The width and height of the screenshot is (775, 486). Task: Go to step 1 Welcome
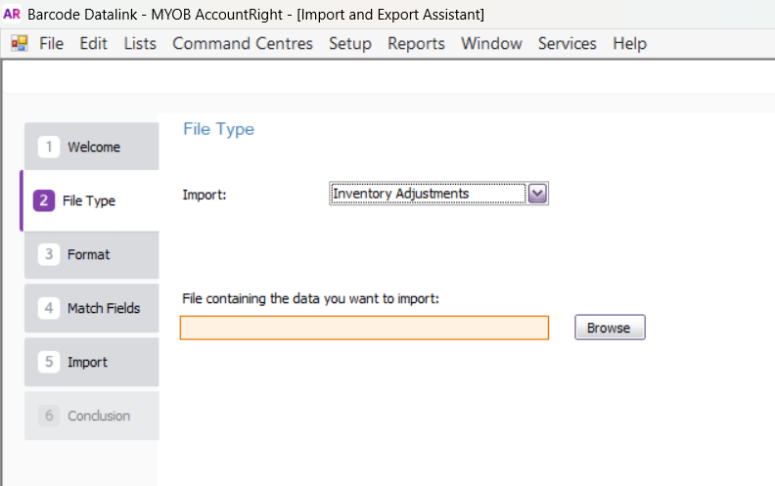click(91, 147)
